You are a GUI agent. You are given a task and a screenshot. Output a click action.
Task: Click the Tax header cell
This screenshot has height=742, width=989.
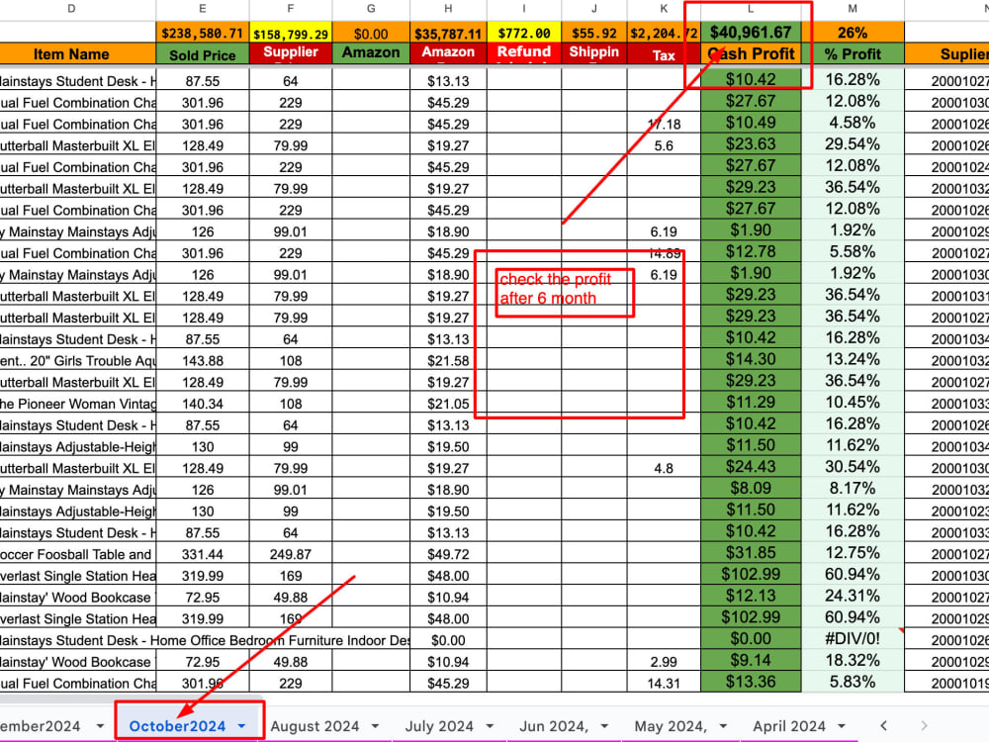[664, 54]
